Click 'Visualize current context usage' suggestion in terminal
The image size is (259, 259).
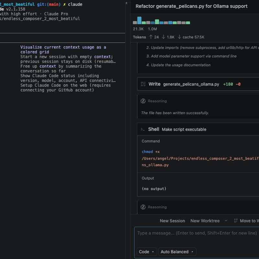point(63,50)
